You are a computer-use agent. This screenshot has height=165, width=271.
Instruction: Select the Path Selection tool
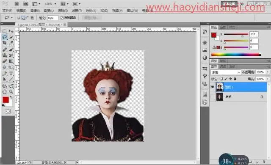pyautogui.click(x=5, y=80)
